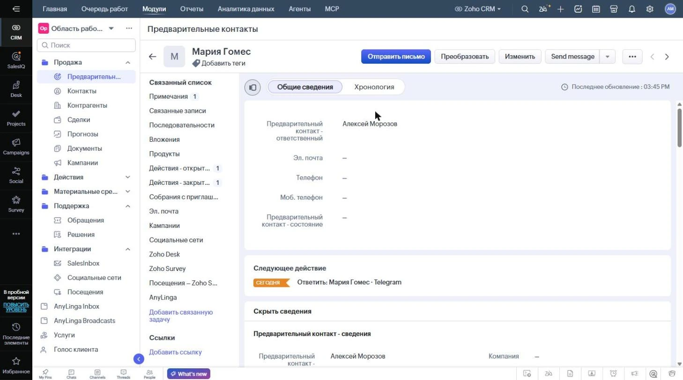Open the workspace dropdown arrow
This screenshot has width=683, height=380.
(x=111, y=29)
